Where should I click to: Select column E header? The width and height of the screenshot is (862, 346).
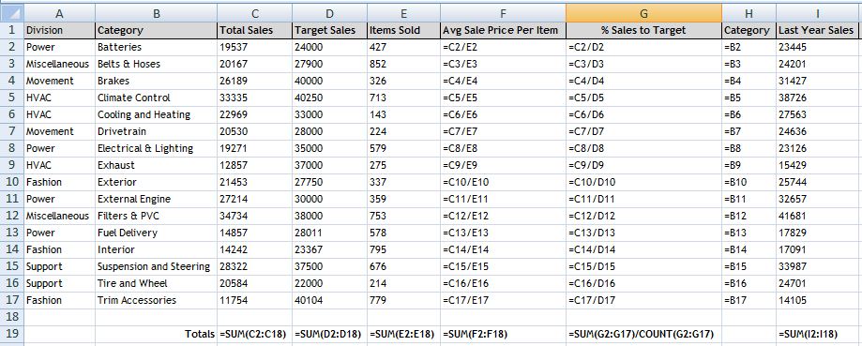403,13
